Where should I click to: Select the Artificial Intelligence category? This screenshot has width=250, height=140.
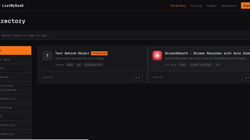(16, 88)
